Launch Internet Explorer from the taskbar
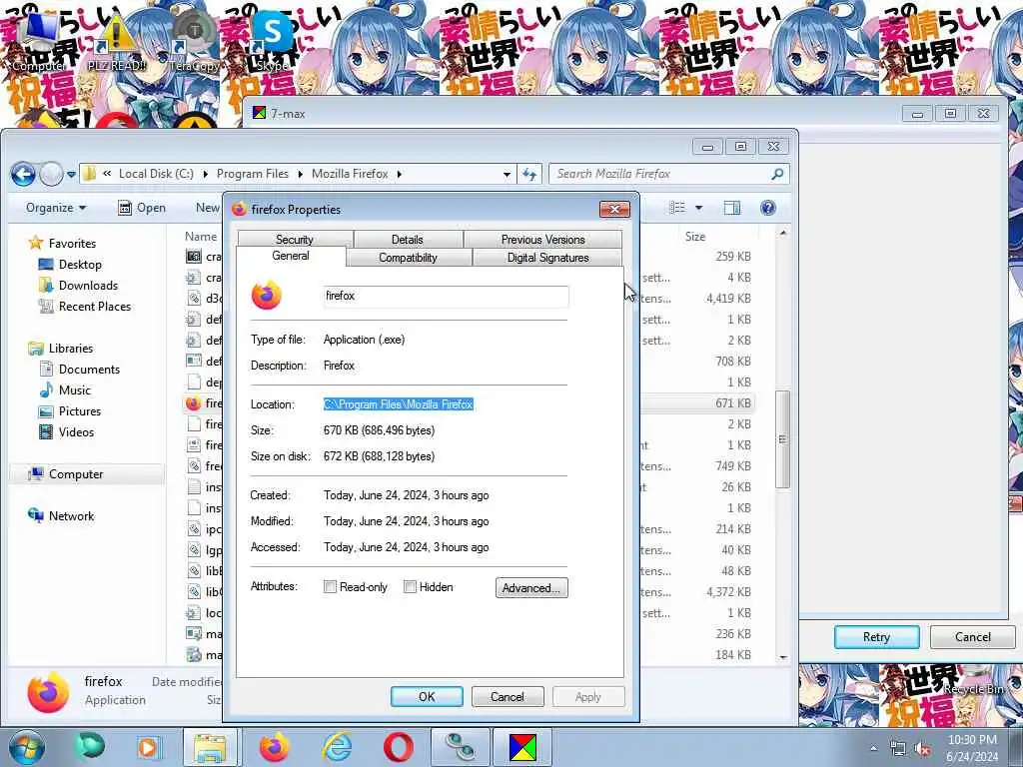The width and height of the screenshot is (1023, 767). 338,747
